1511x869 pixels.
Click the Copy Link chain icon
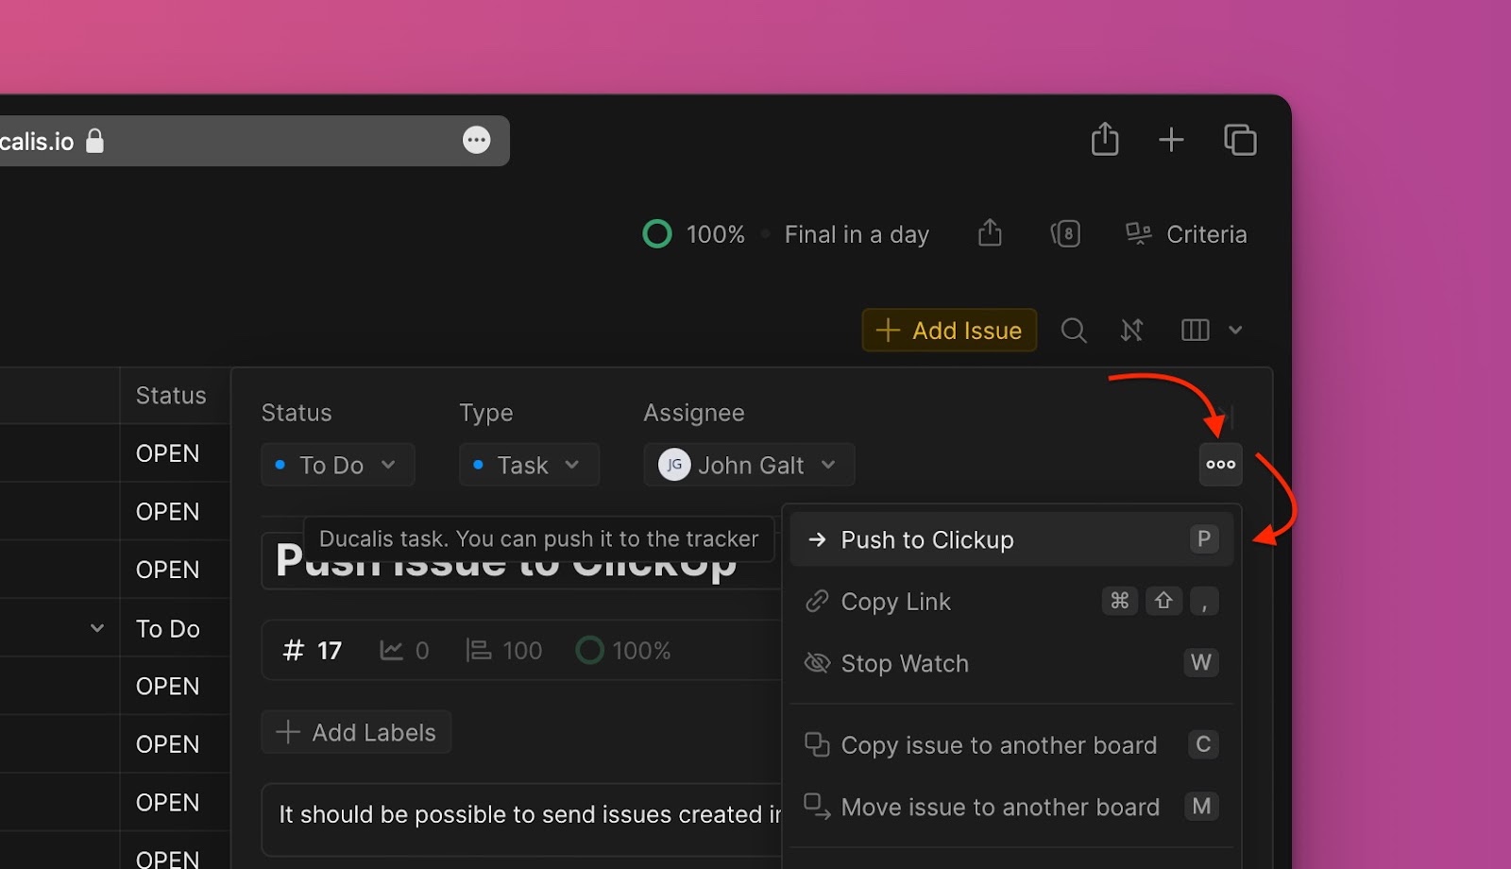coord(817,601)
